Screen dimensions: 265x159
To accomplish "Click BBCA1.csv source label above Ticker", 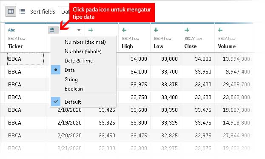I will (17, 39).
